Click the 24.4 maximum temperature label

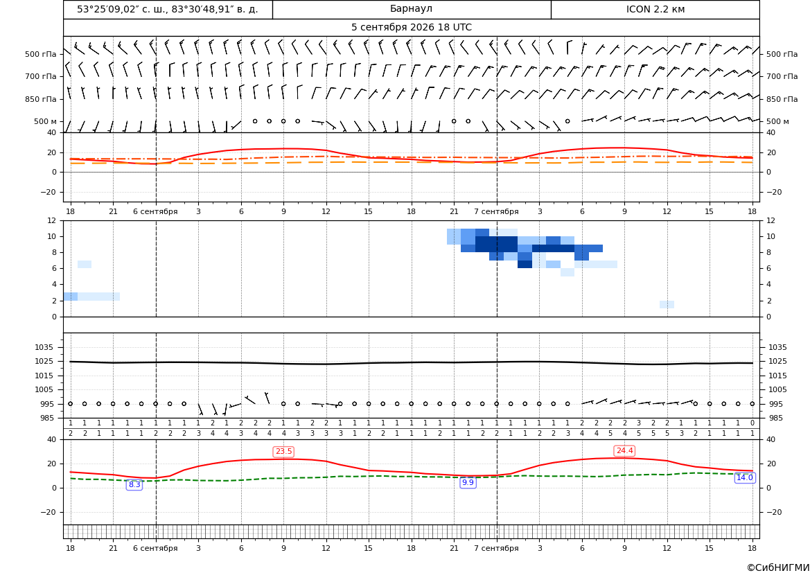(x=624, y=451)
